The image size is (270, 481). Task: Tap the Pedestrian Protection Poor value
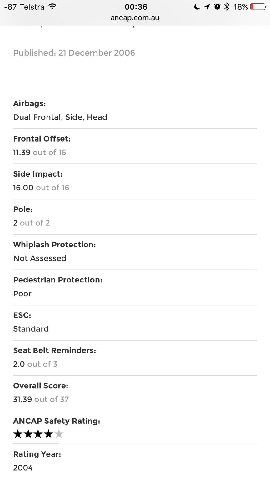pos(22,294)
